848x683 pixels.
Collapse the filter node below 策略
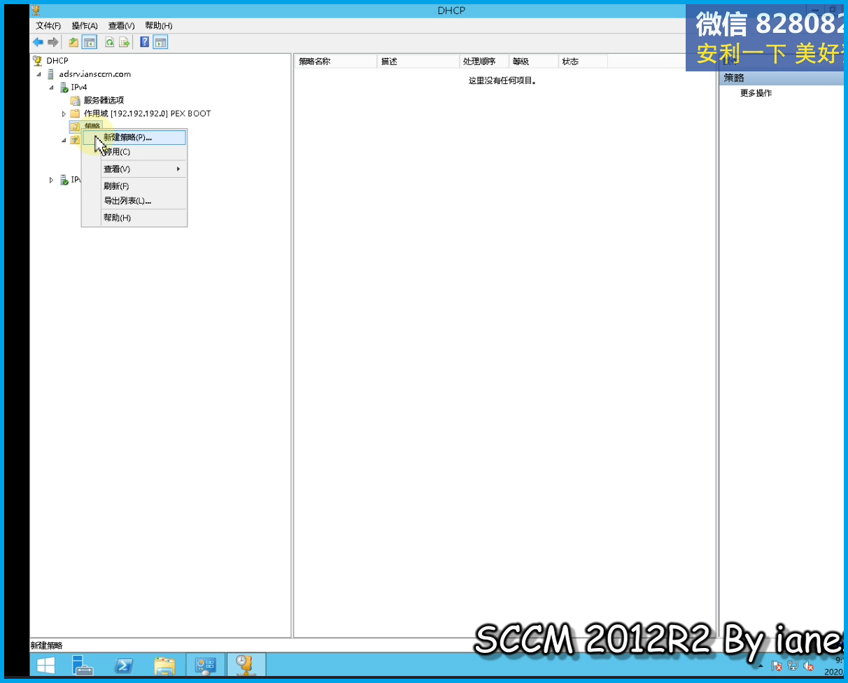tap(64, 140)
